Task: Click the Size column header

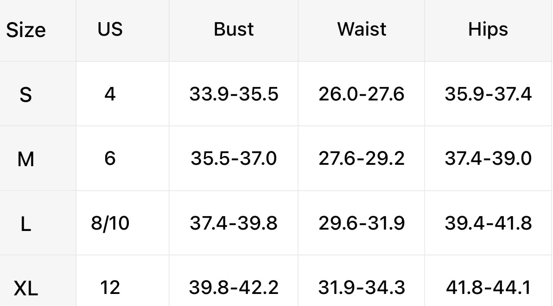Action: click(26, 31)
